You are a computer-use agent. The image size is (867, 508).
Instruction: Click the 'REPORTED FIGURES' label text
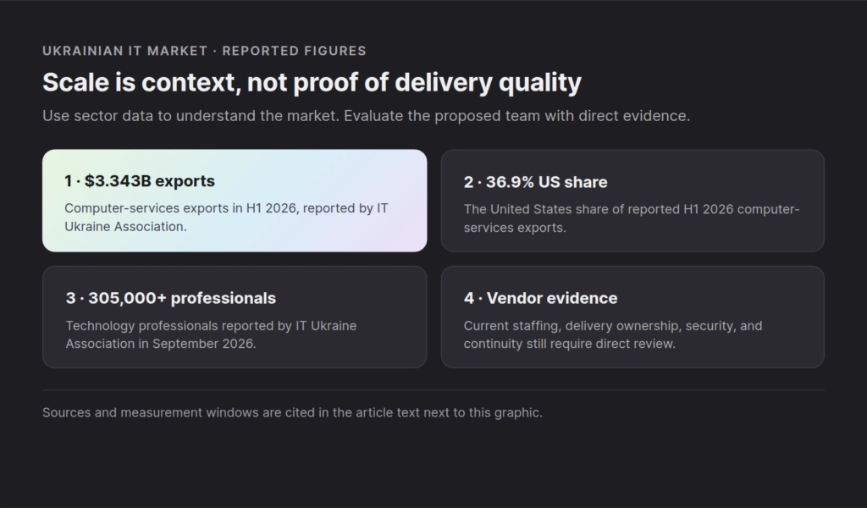(x=294, y=51)
